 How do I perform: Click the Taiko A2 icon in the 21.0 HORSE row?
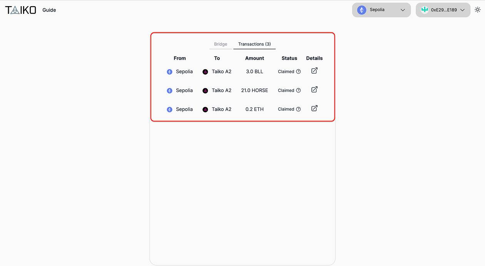(205, 90)
